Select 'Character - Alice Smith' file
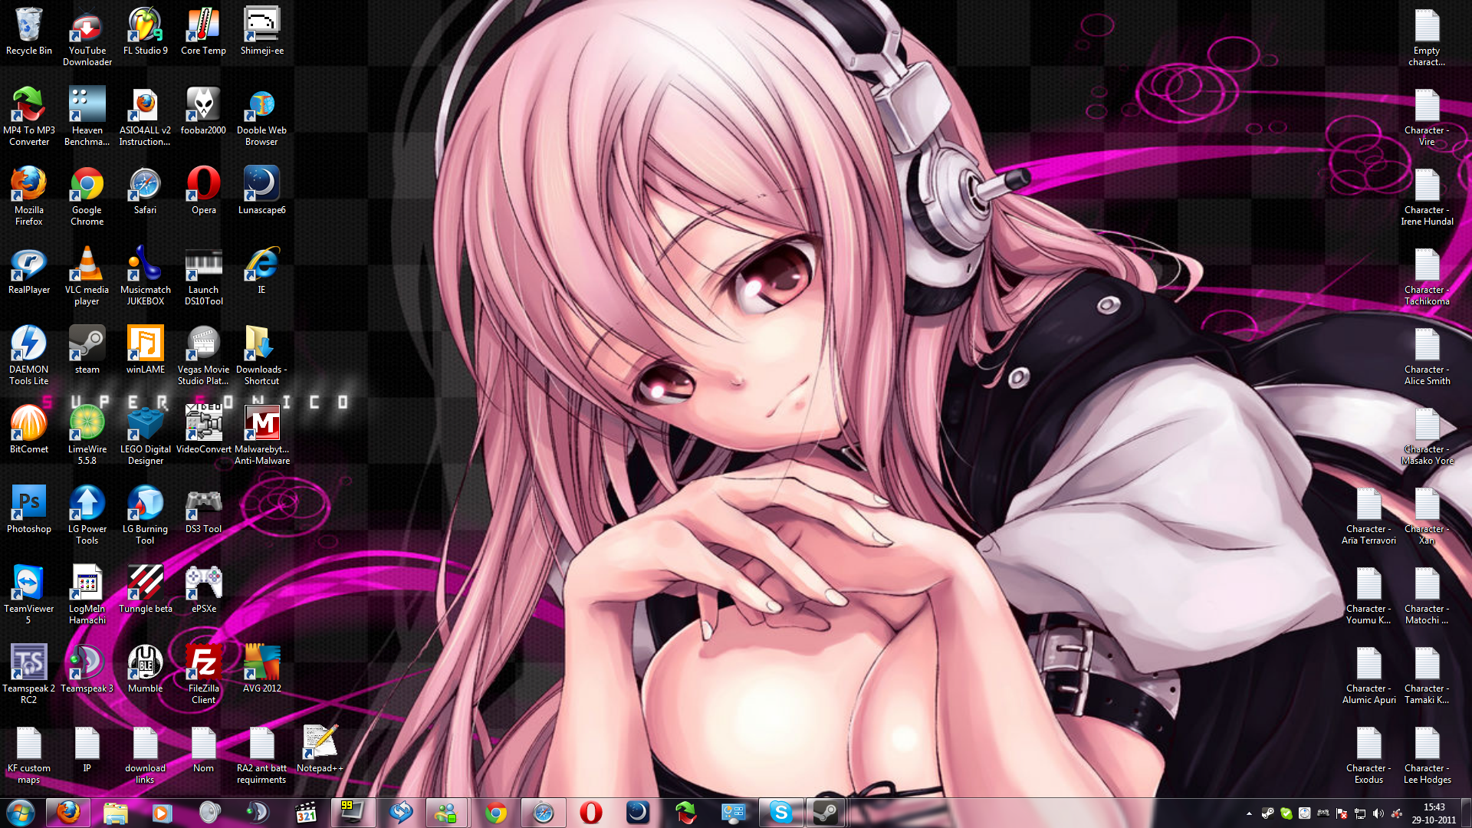 pos(1427,356)
